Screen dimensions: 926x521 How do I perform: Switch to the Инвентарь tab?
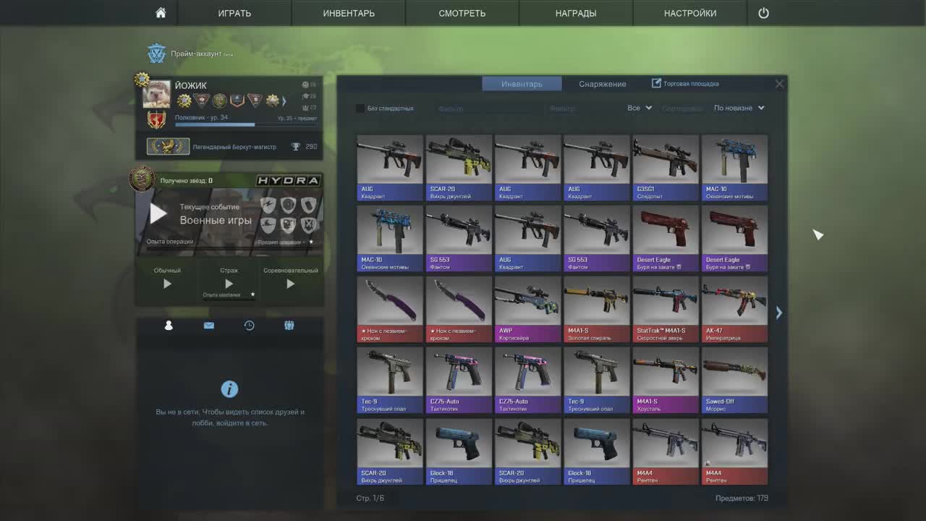[522, 84]
